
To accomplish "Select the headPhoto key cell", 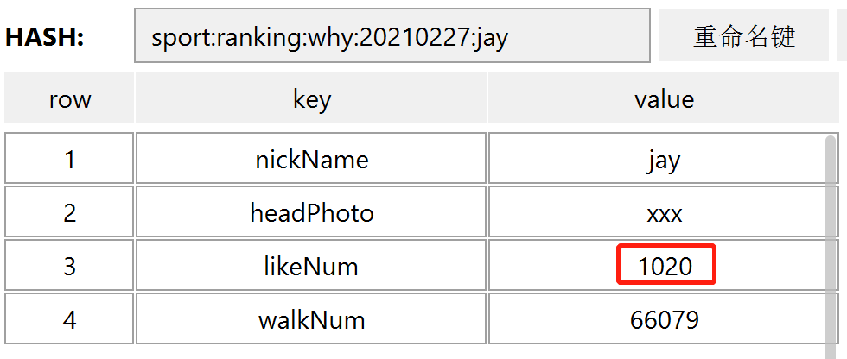I will [x=311, y=211].
